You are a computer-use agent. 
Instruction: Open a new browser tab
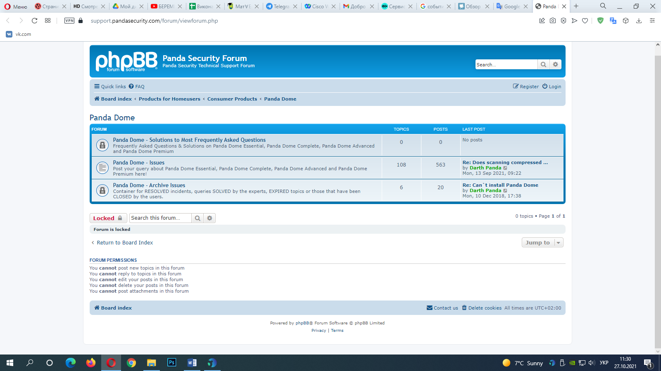click(x=576, y=6)
